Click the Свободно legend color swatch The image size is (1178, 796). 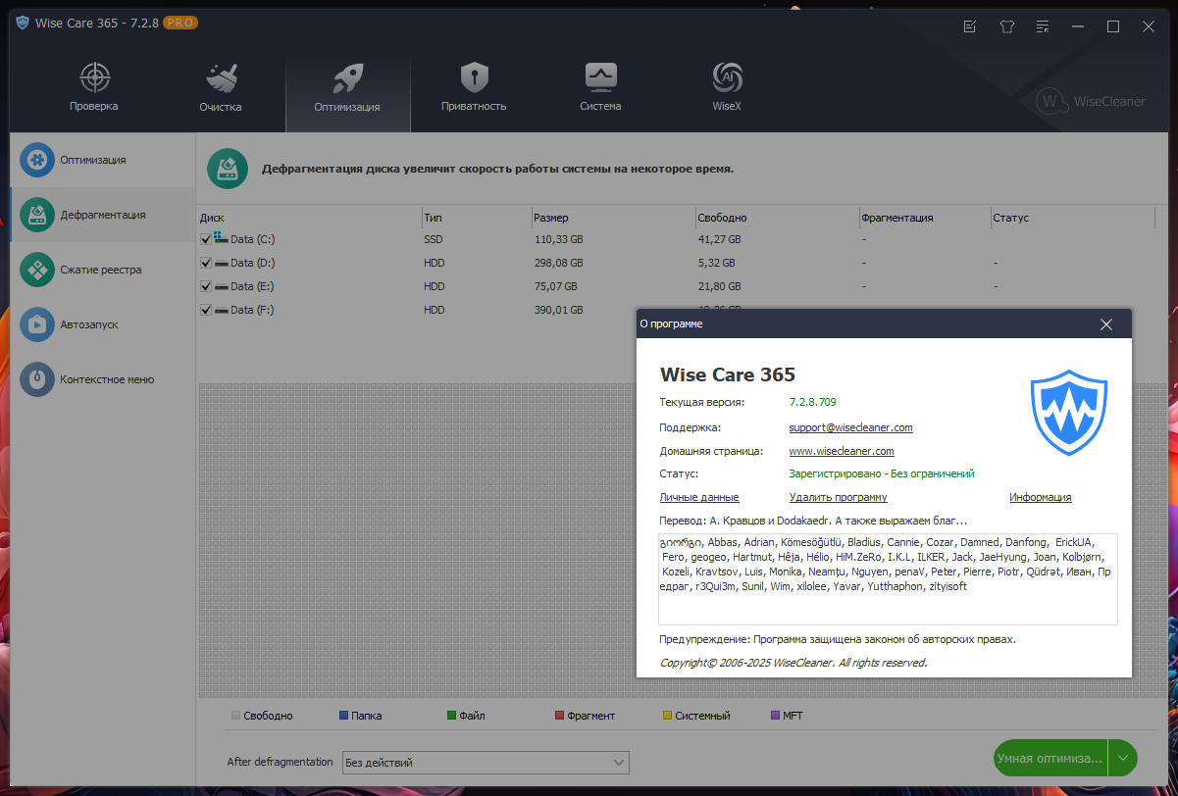point(235,716)
